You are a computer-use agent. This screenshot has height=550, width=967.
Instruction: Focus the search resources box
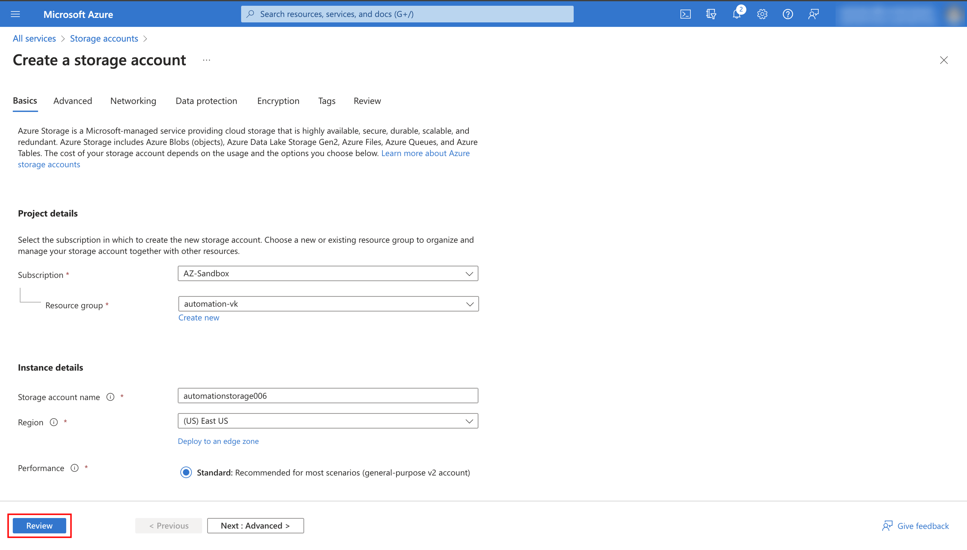pyautogui.click(x=407, y=14)
